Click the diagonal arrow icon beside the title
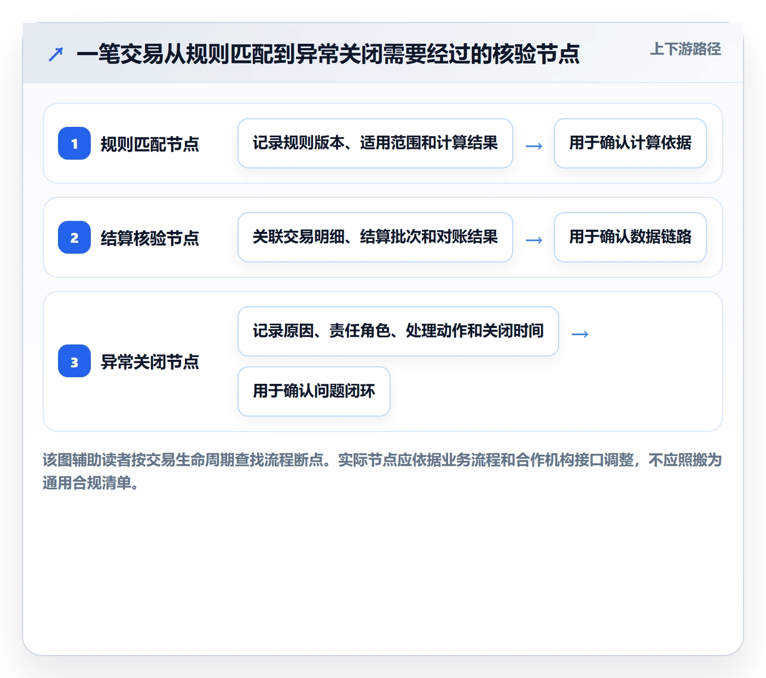The height and width of the screenshot is (678, 766). (56, 54)
